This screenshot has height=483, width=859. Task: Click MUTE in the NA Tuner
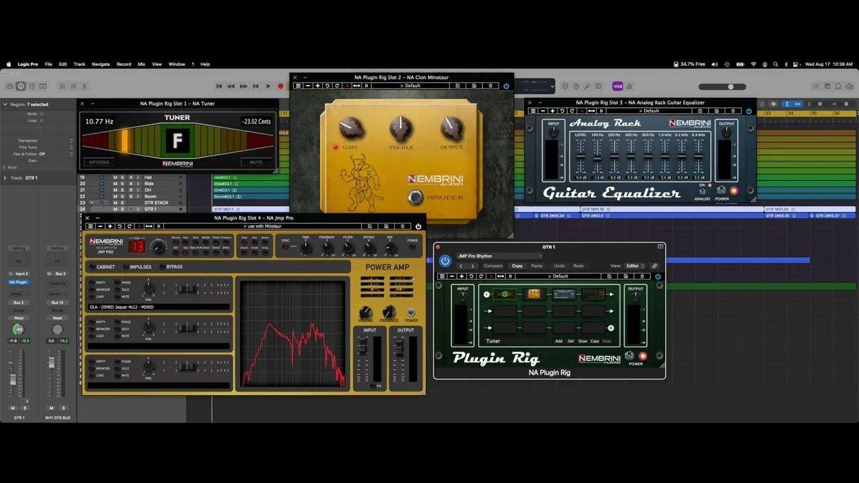[256, 162]
